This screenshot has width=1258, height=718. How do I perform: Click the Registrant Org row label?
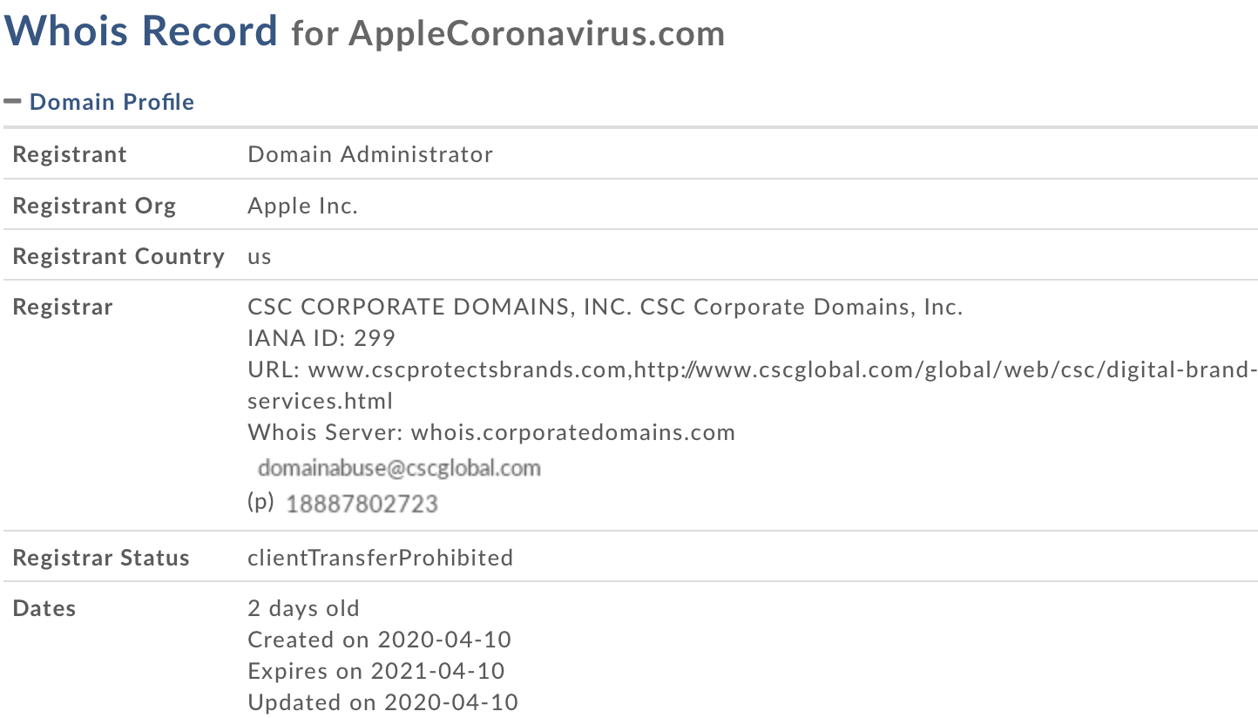click(94, 206)
